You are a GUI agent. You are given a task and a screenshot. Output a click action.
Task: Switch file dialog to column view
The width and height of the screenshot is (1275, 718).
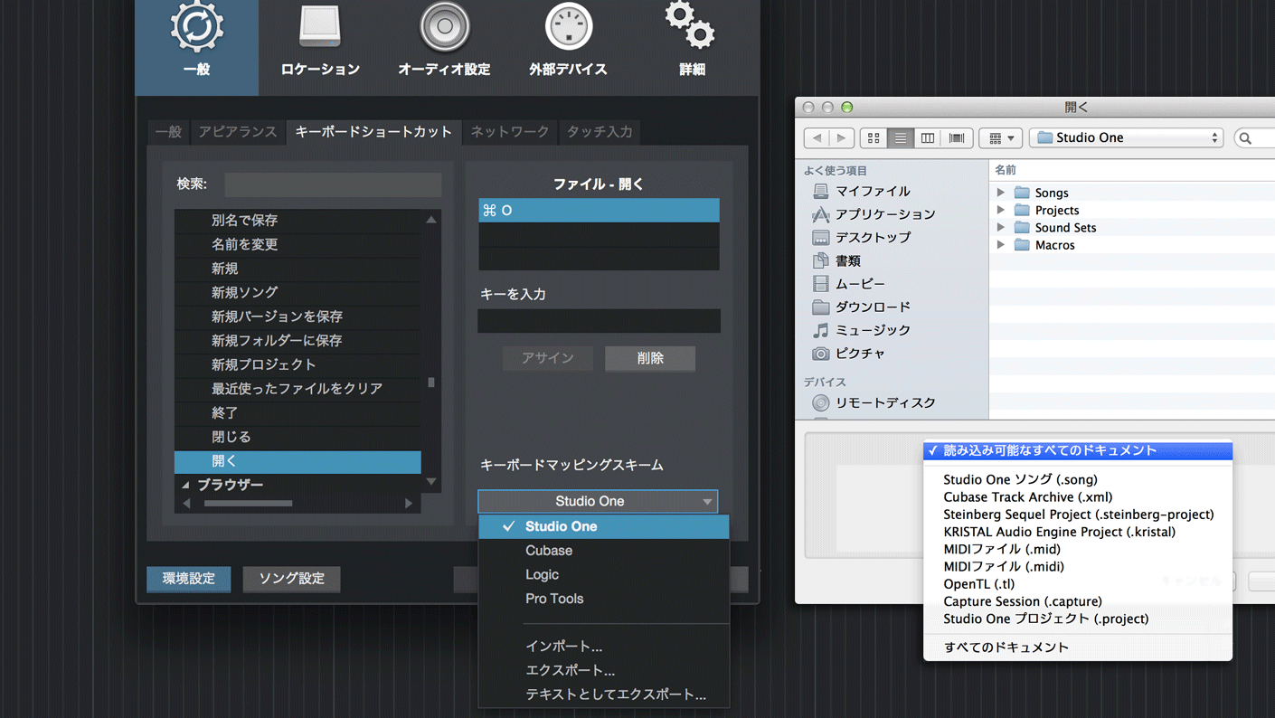(x=927, y=137)
